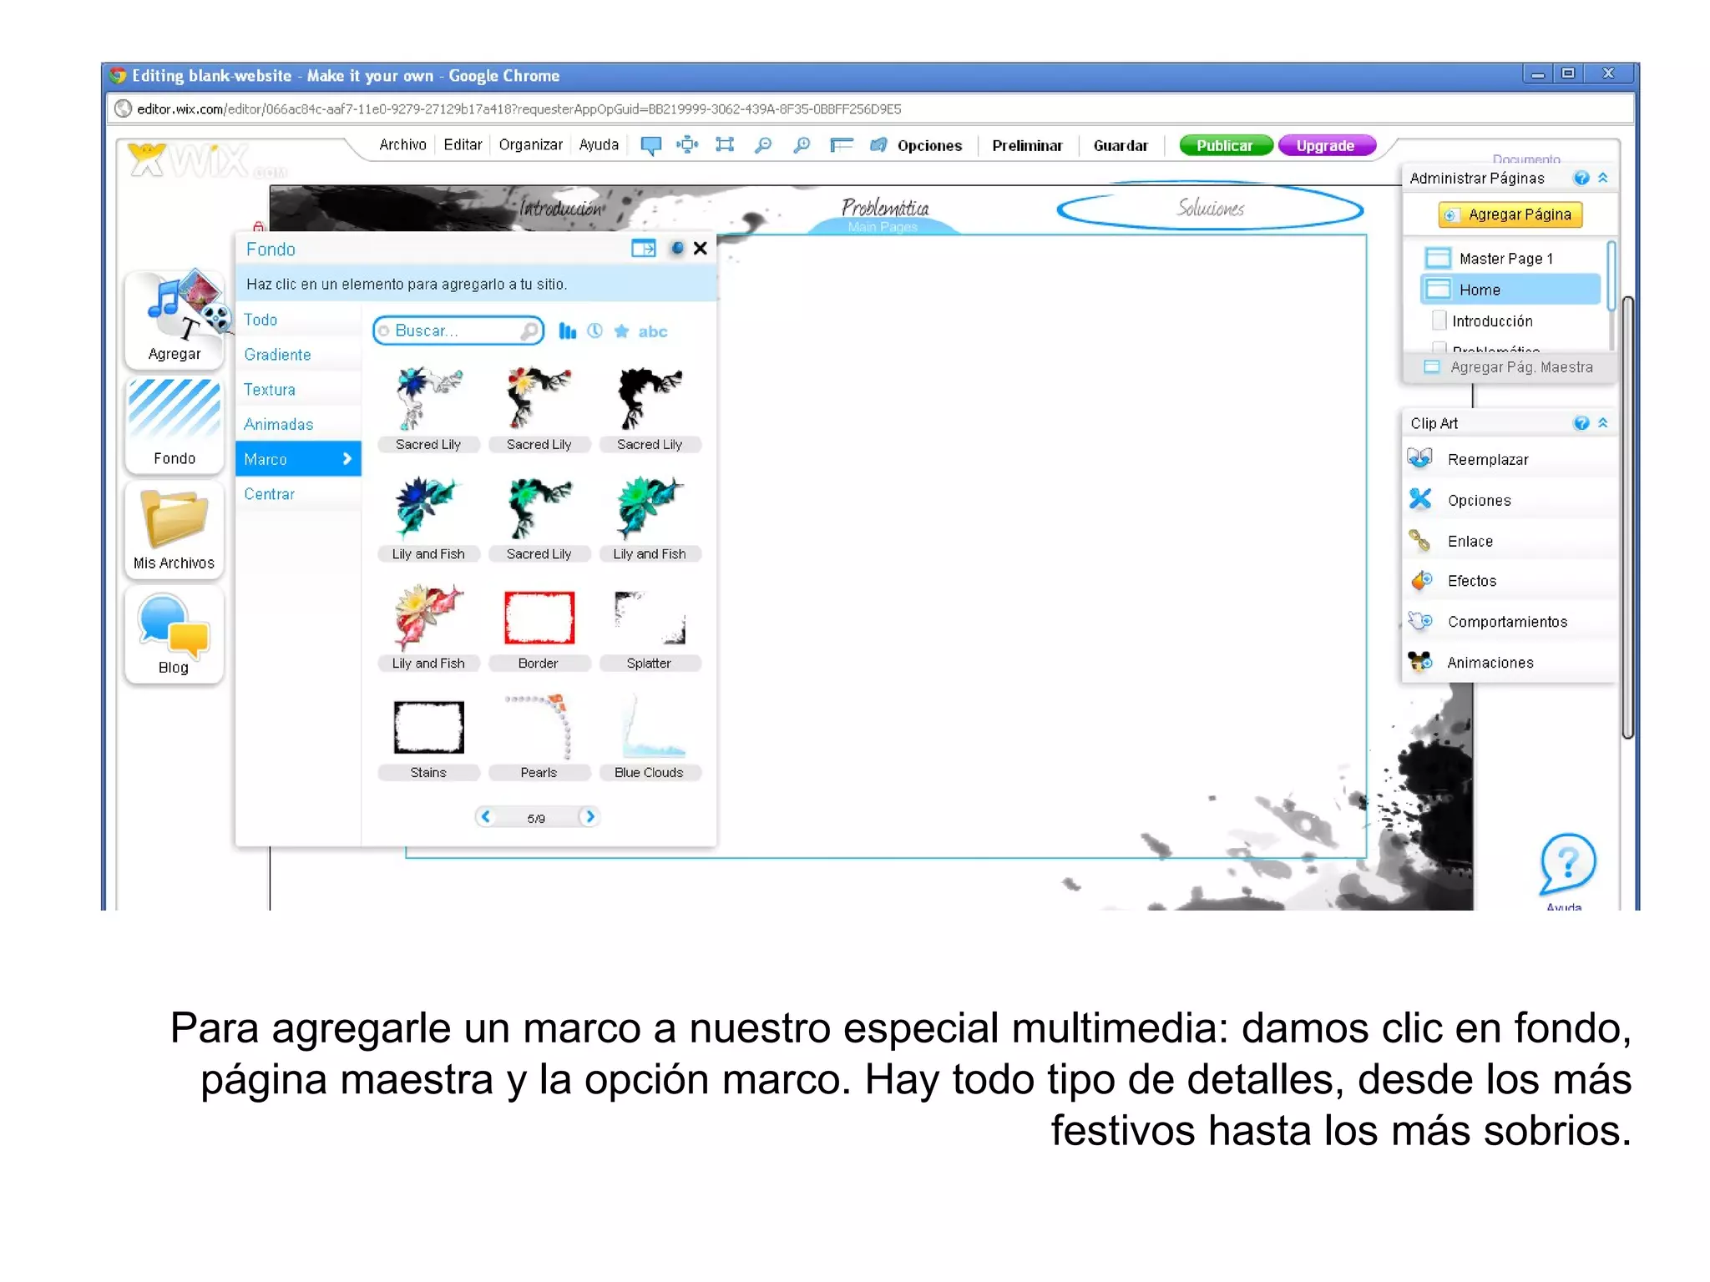Viewport: 1710px width, 1282px height.
Task: Click the first magnifier zoom icon
Action: 763,145
